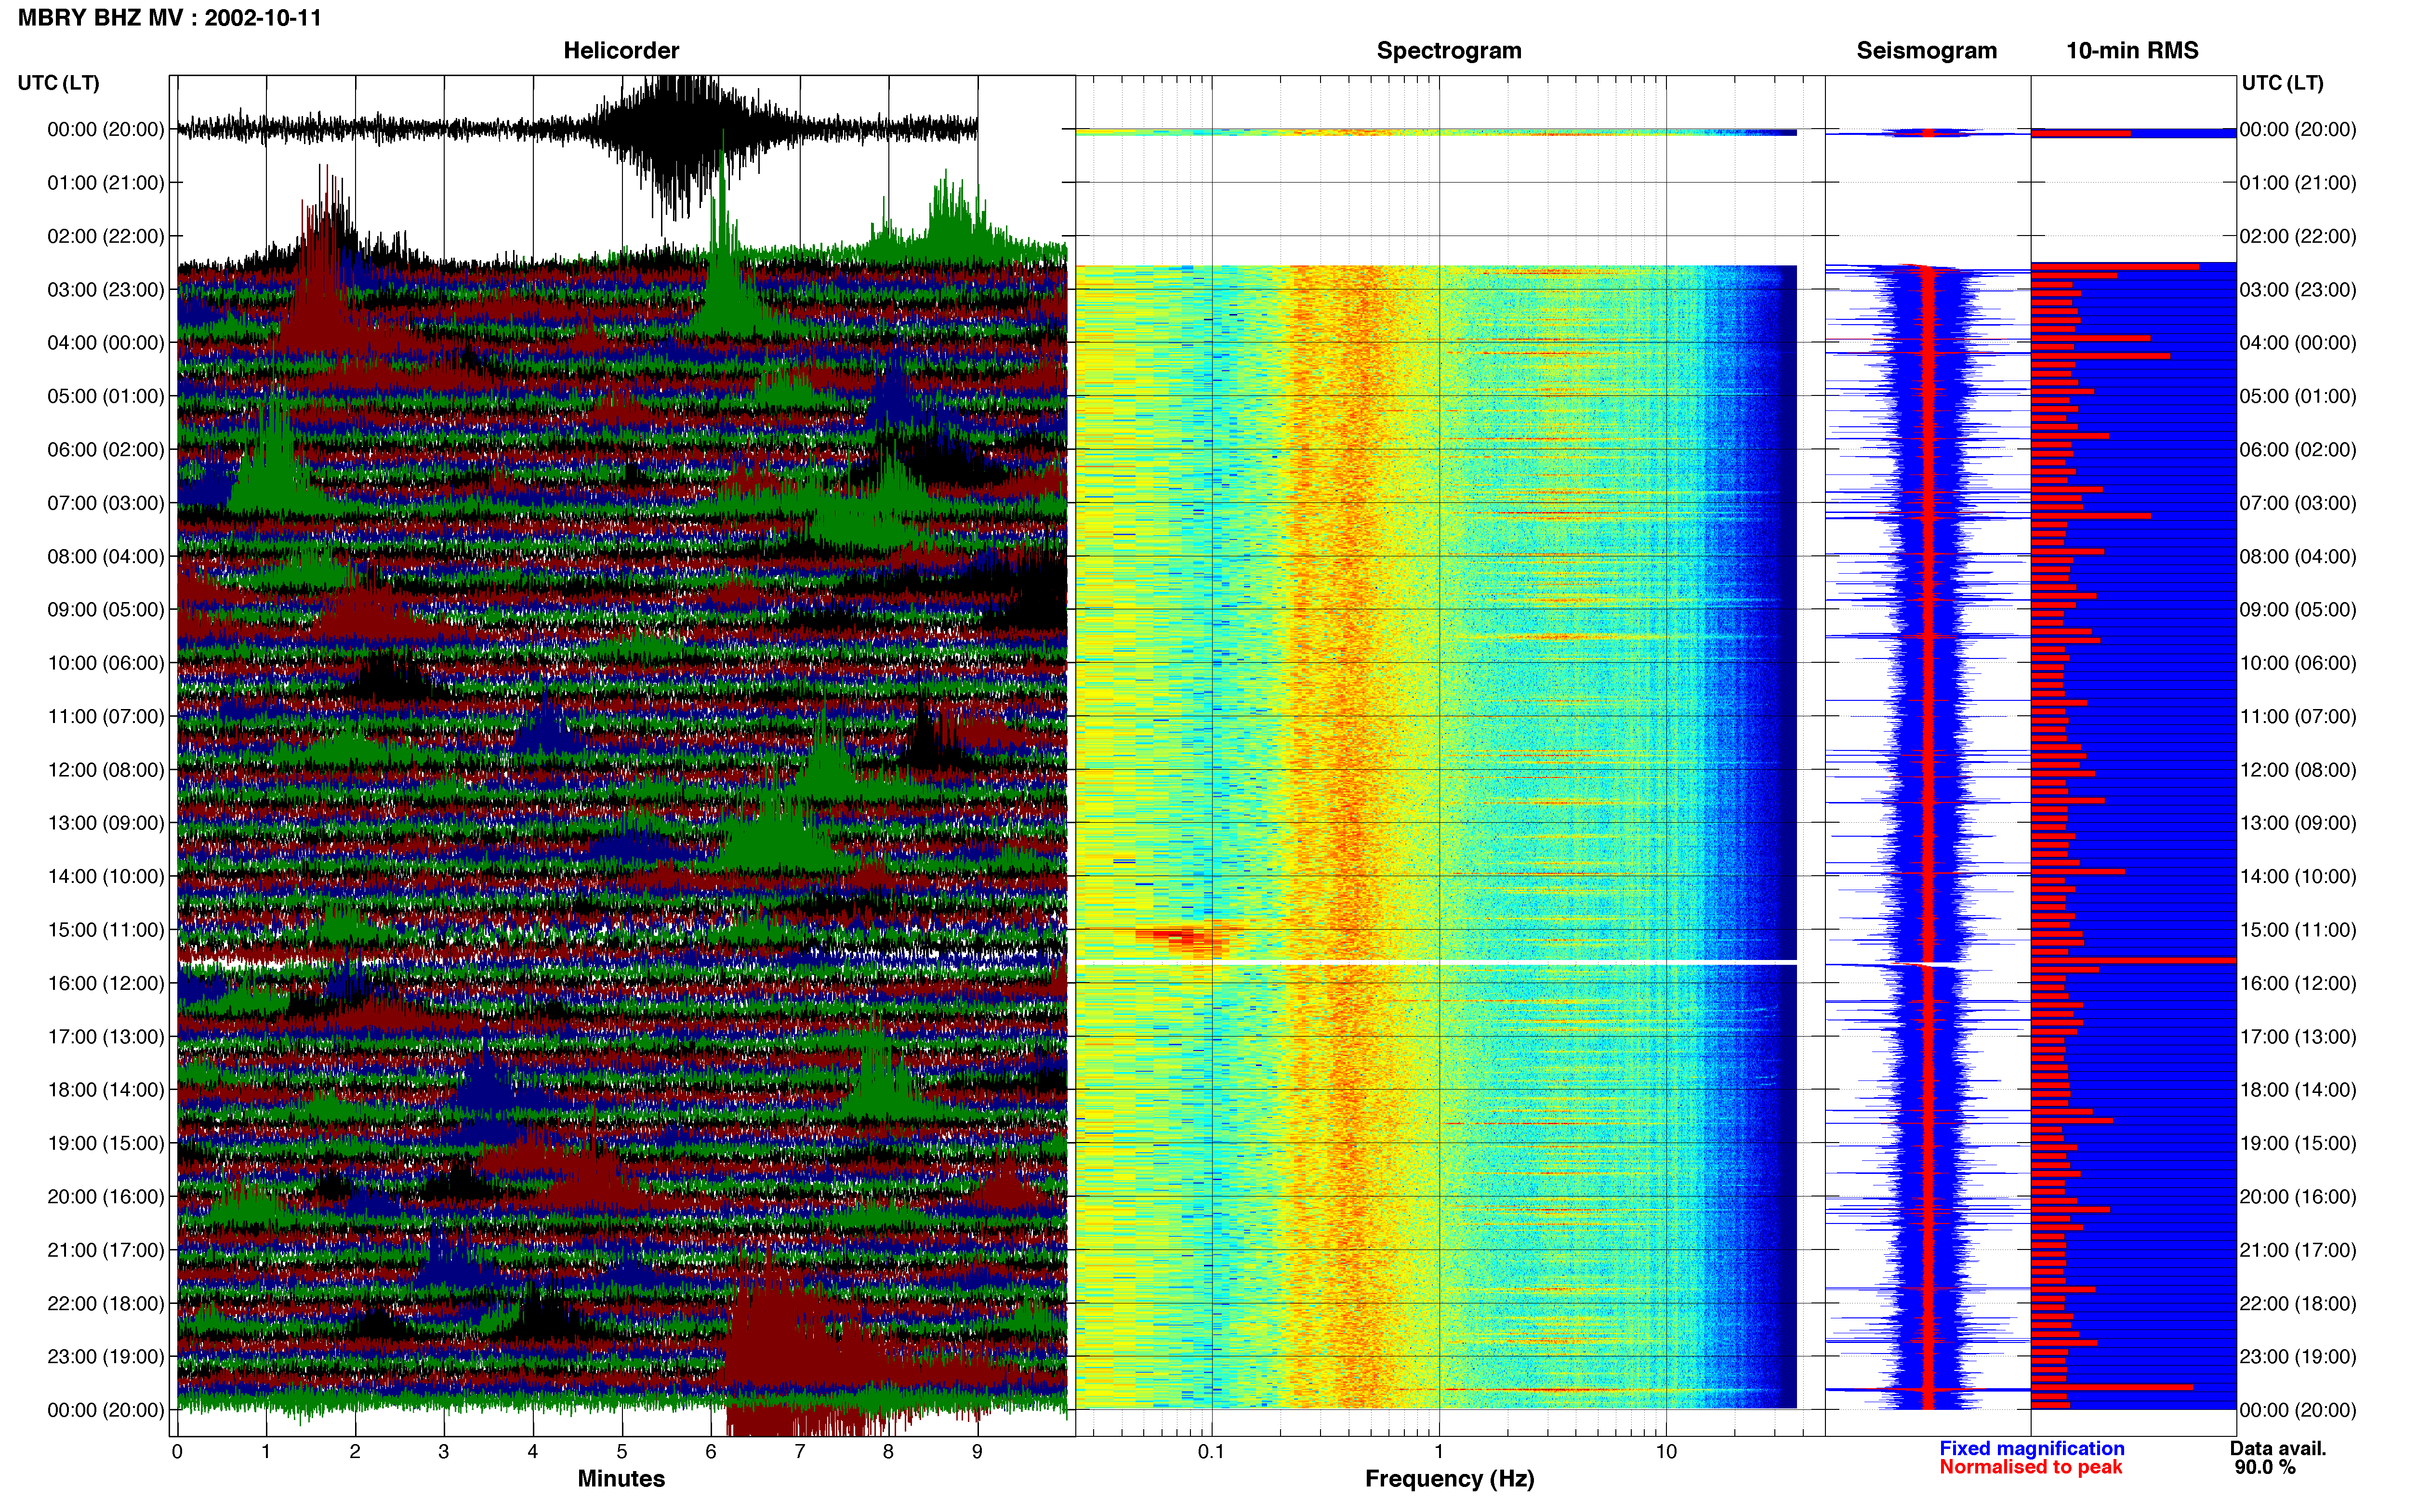Viewport: 2418px width, 1512px height.
Task: Click left time label '04:00 (00:00)'
Action: [x=106, y=343]
